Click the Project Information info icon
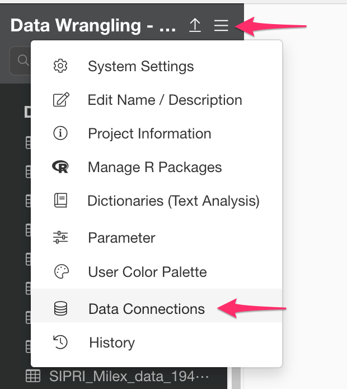The width and height of the screenshot is (347, 389). coord(60,133)
